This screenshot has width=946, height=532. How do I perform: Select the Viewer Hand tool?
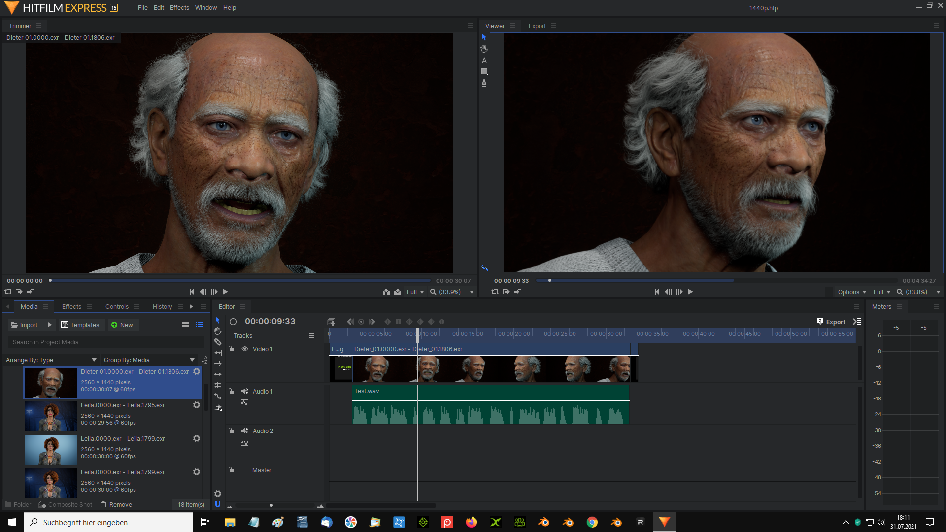click(x=484, y=49)
